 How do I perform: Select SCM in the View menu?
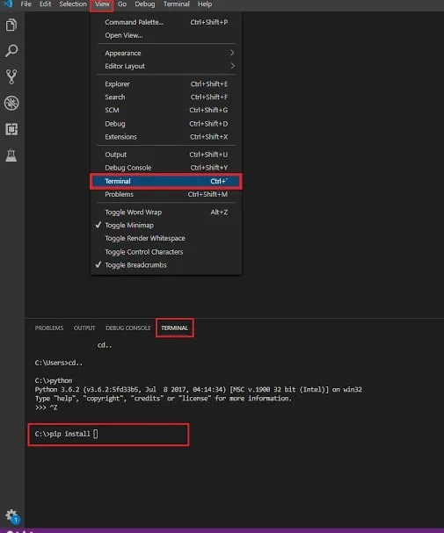click(166, 110)
